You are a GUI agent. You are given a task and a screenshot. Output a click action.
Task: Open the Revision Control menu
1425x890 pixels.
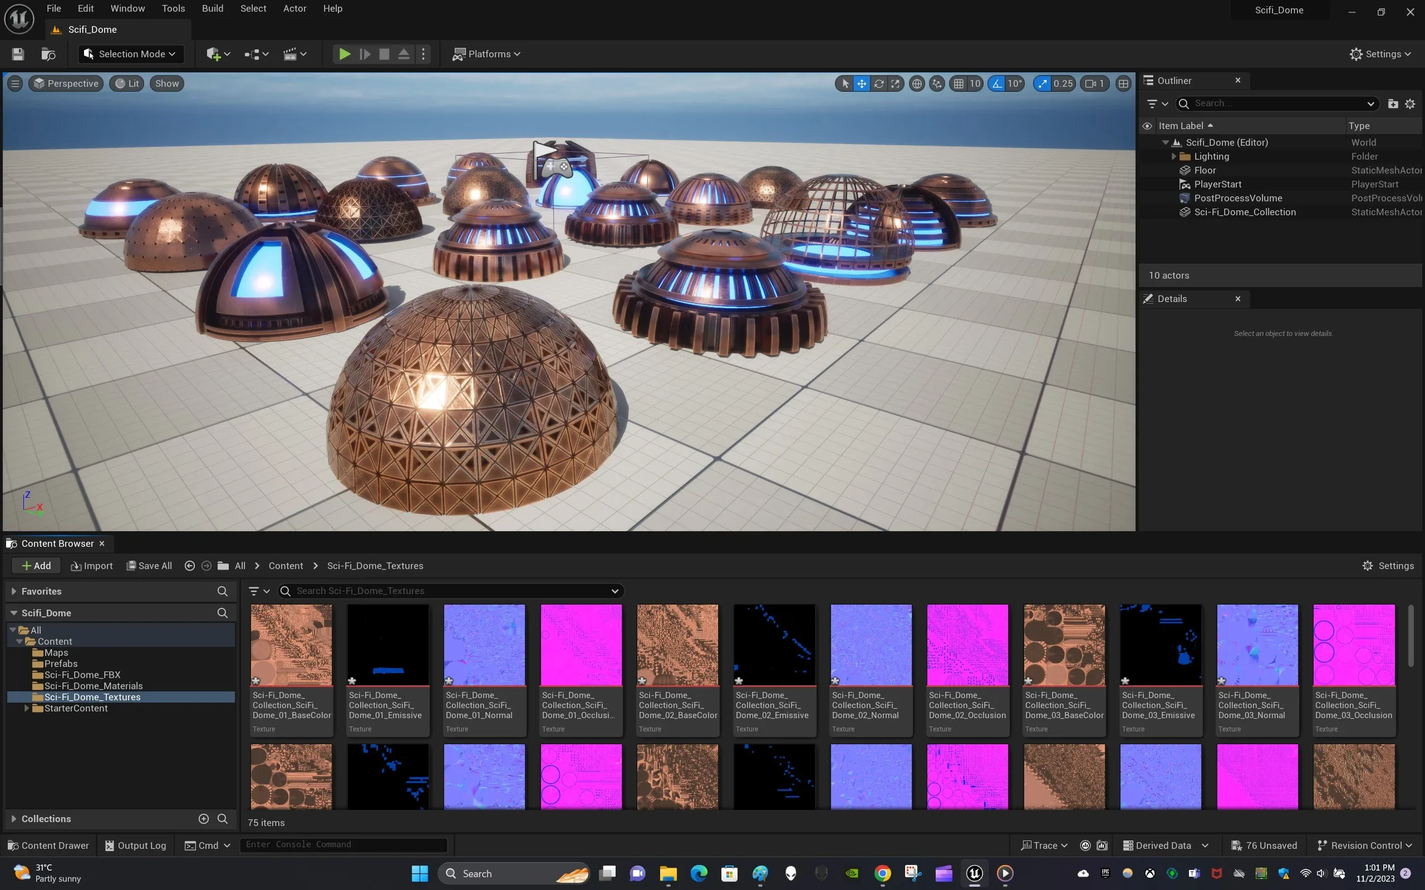point(1364,845)
